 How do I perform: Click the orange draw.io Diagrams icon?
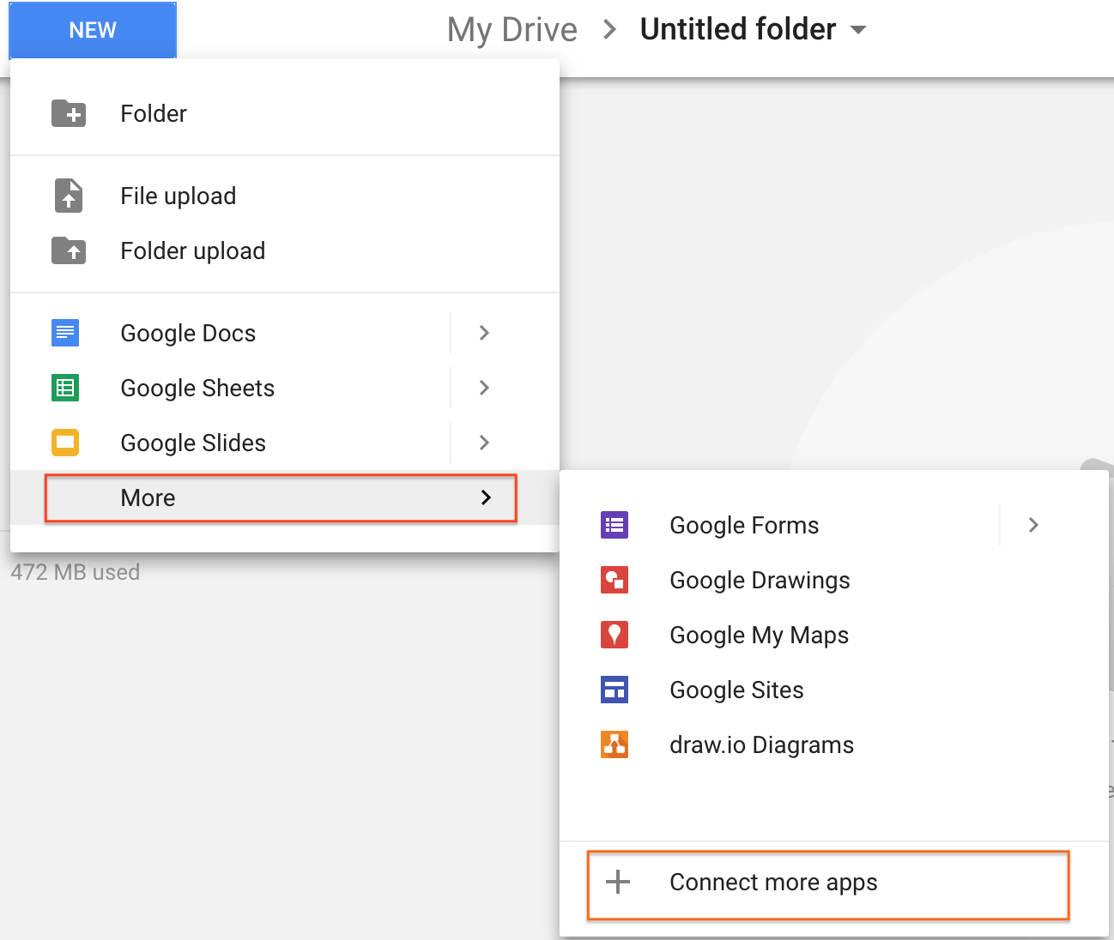pyautogui.click(x=615, y=744)
